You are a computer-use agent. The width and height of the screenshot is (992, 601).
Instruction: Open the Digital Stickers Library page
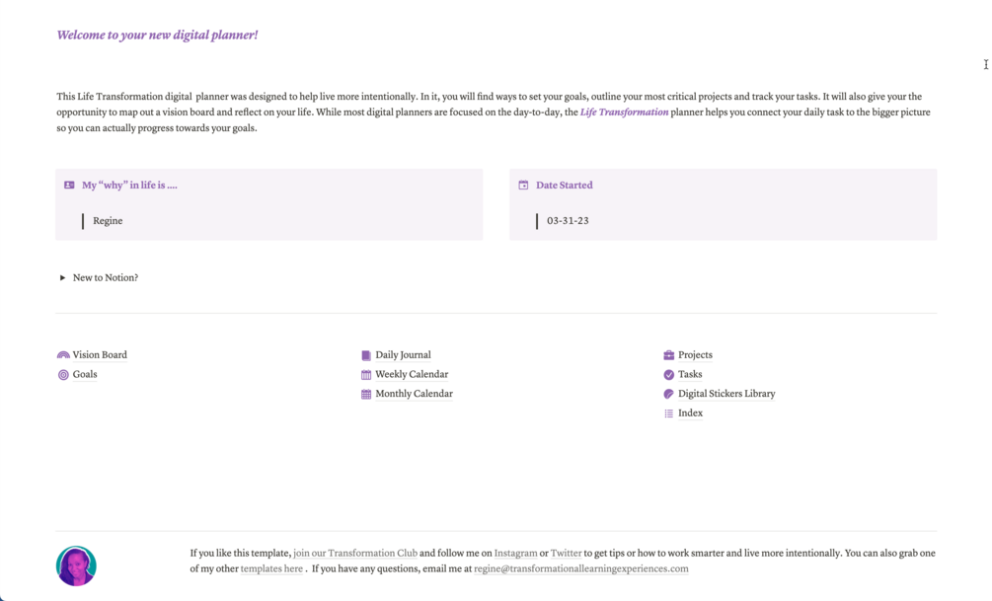point(726,394)
